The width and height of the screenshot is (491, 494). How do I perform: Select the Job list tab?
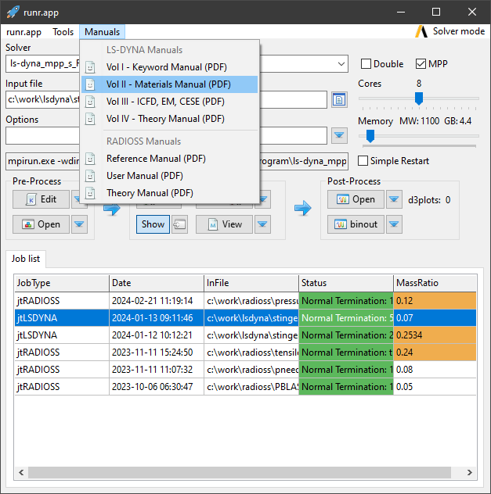26,259
